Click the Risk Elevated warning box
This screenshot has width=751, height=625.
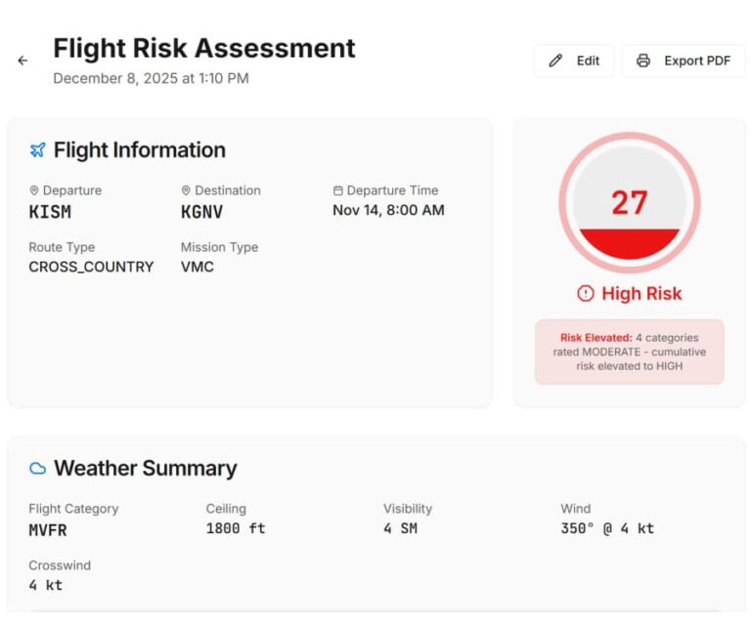629,352
